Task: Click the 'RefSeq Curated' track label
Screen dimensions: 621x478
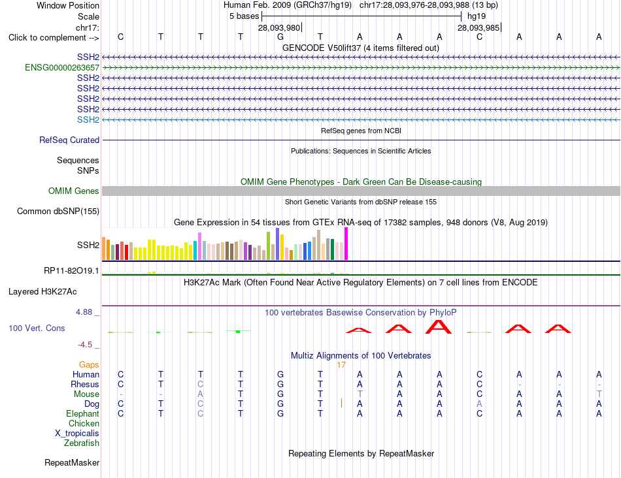Action: [69, 140]
